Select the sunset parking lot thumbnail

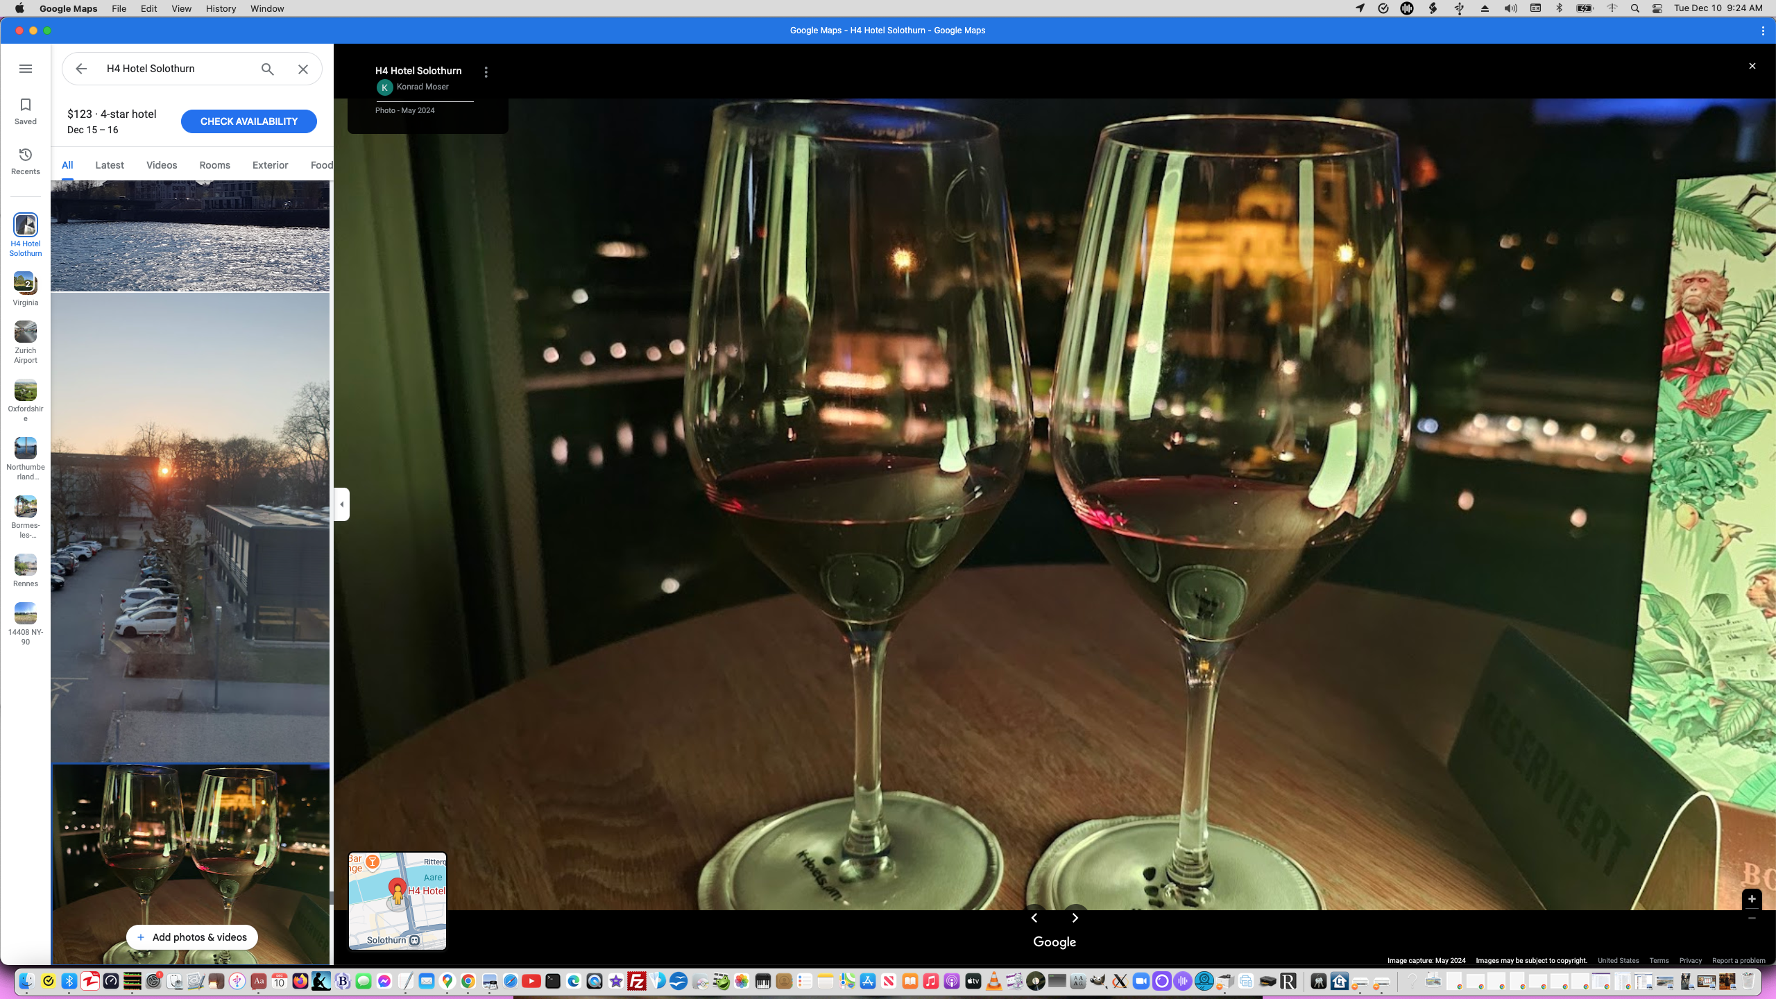[x=190, y=527]
